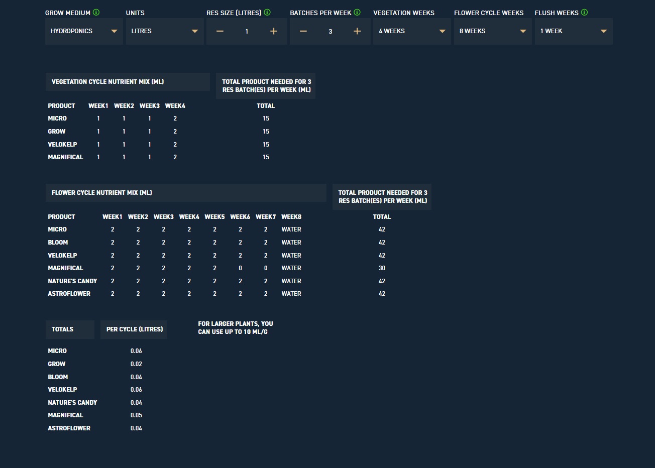Increase the reservoir size with plus
The image size is (655, 468).
(x=274, y=31)
